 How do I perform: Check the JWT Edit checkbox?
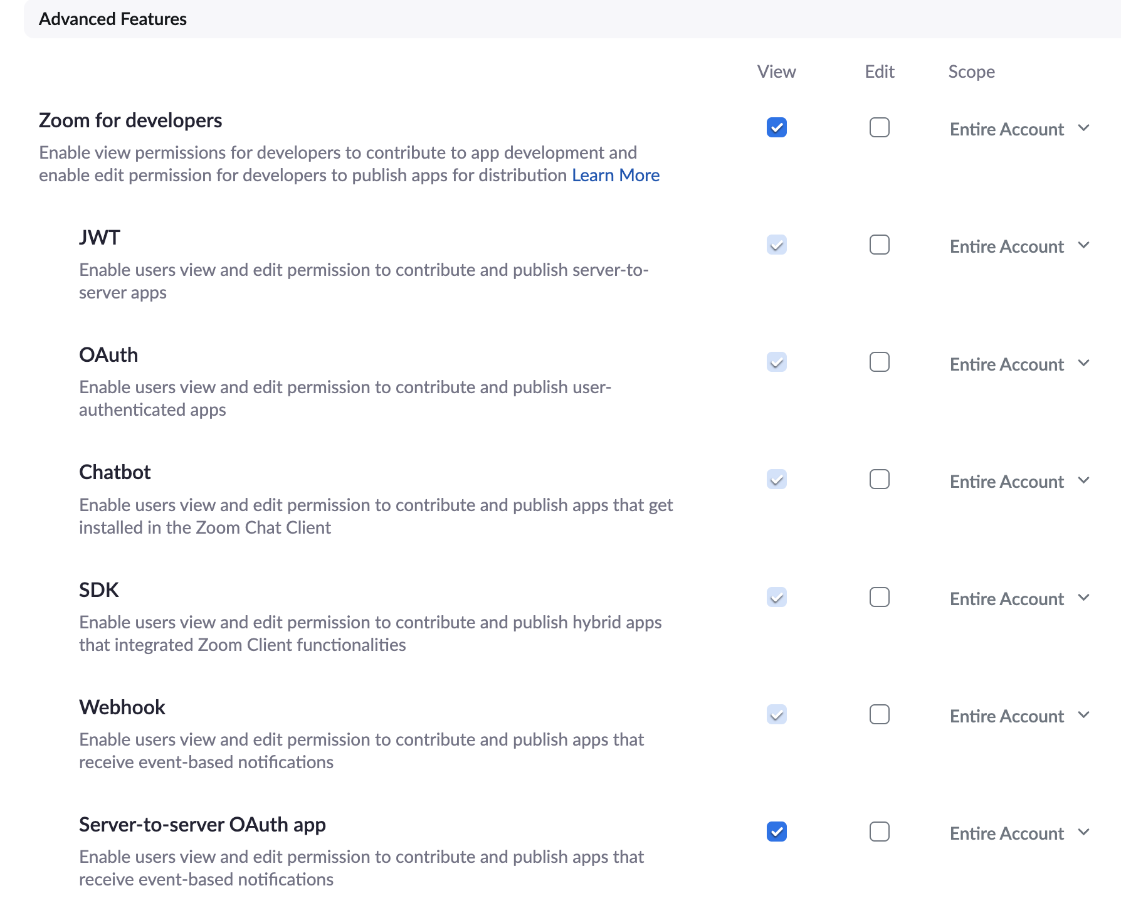879,245
